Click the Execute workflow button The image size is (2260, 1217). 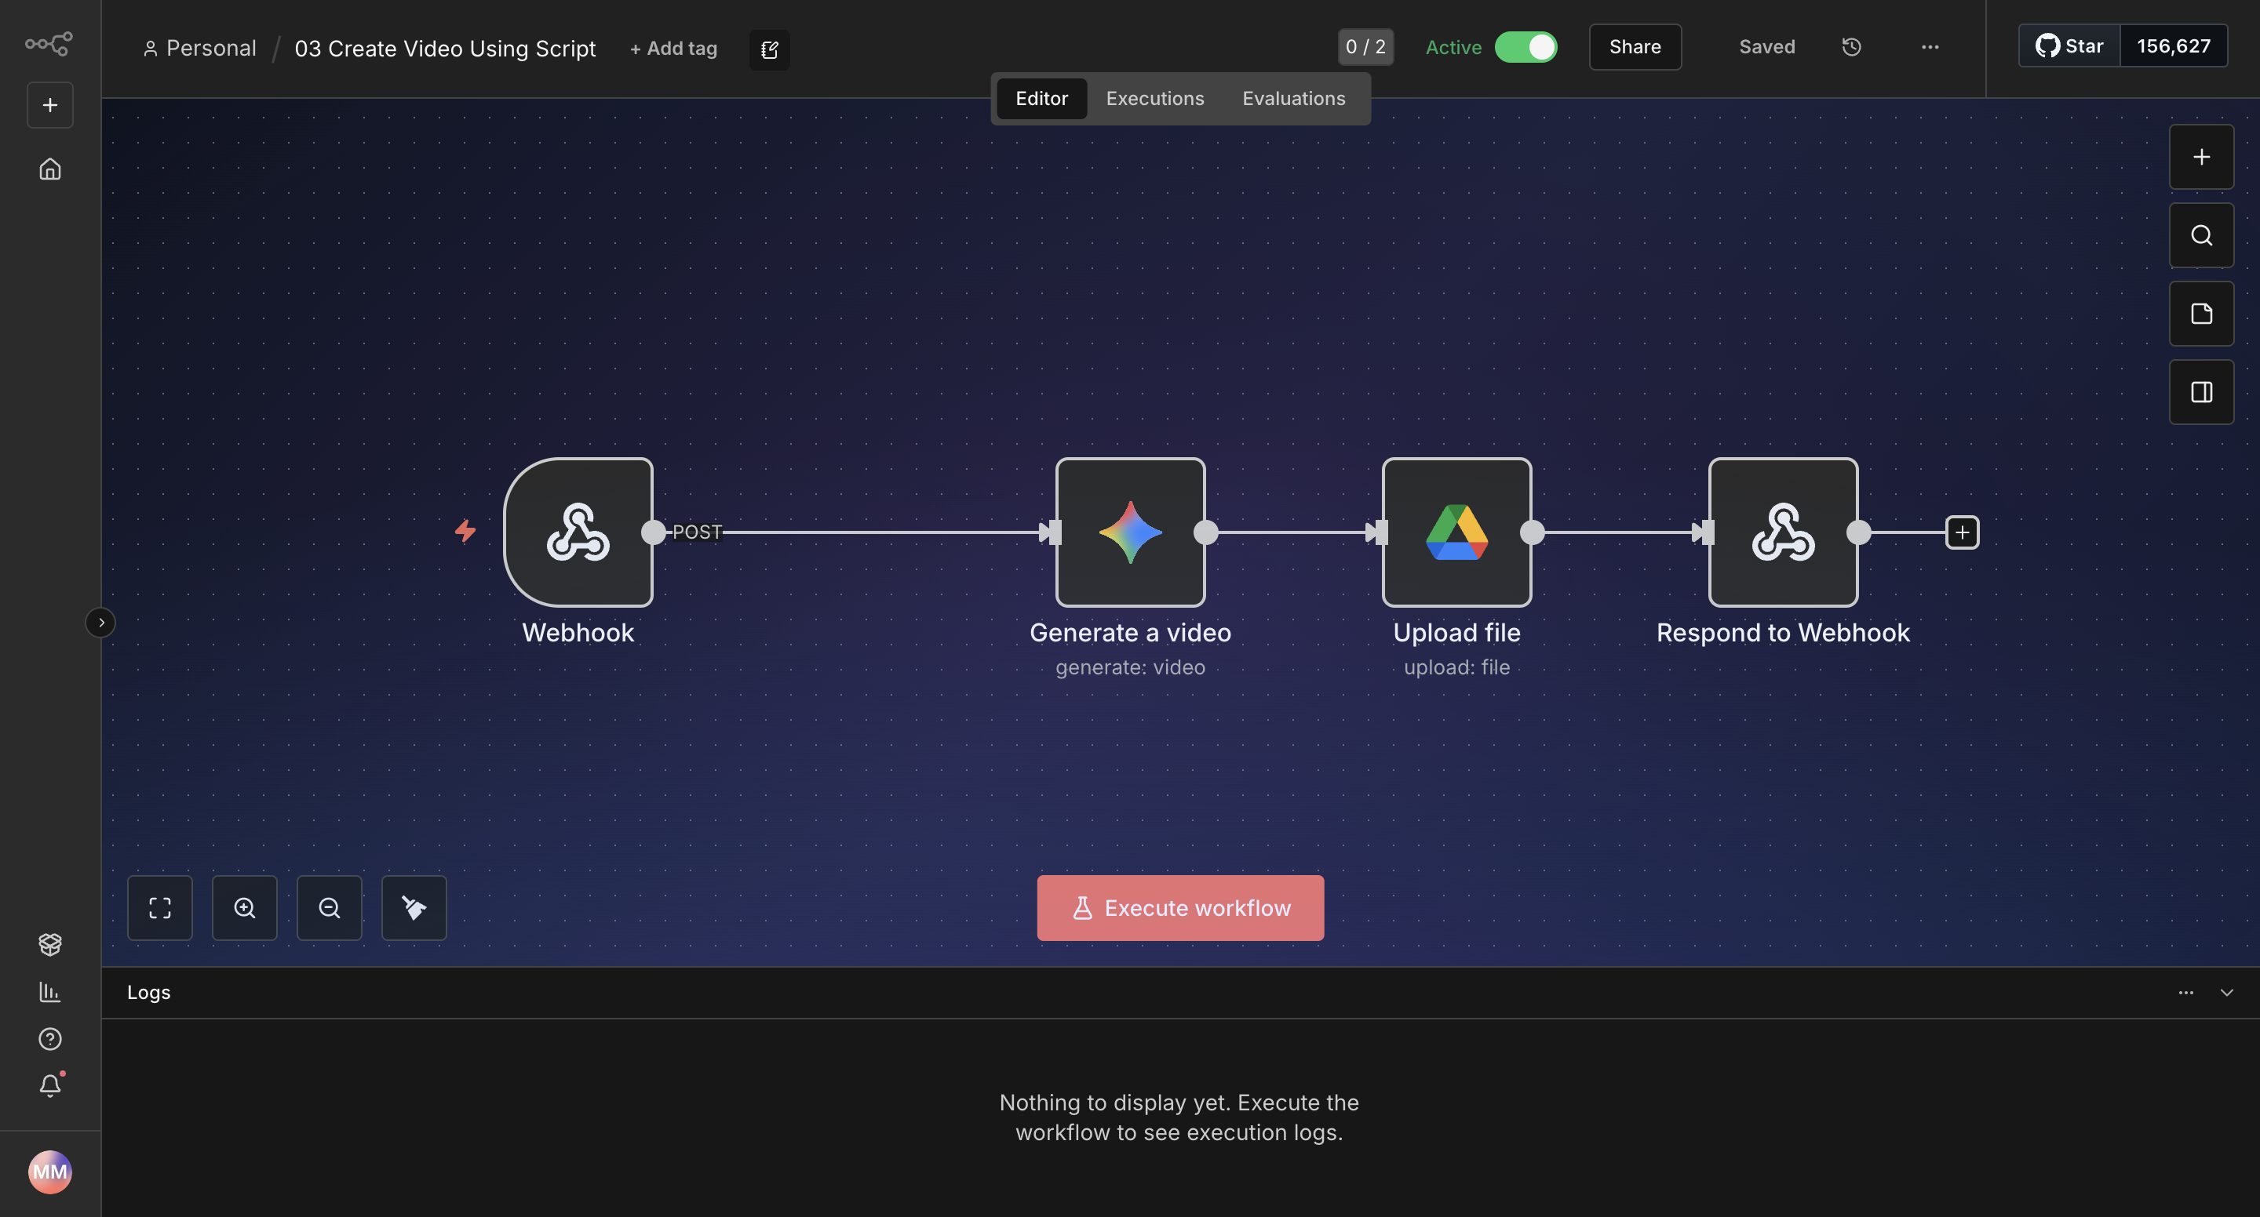[1180, 907]
